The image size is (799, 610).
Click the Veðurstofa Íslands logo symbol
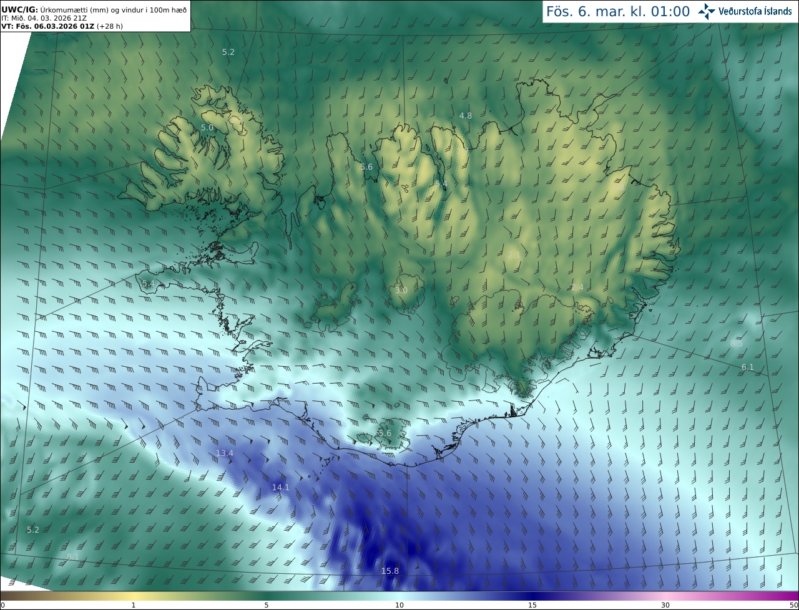707,11
